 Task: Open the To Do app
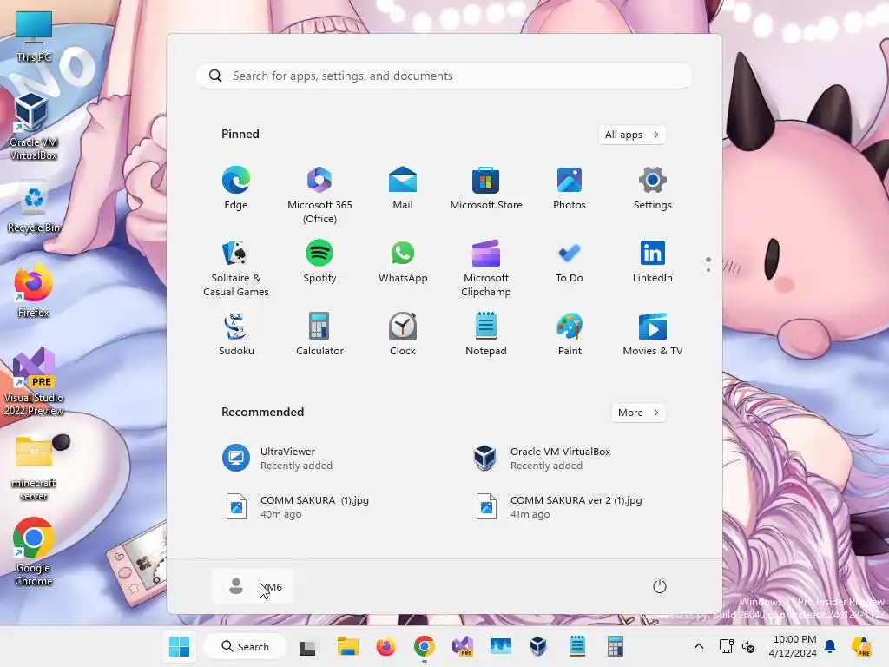point(570,262)
